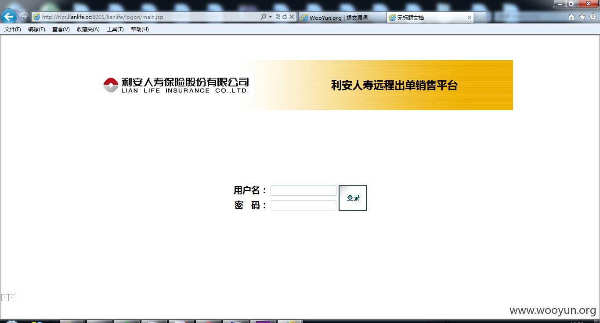600x323 pixels.
Task: Click the search magnifier in the address bar
Action: 263,17
